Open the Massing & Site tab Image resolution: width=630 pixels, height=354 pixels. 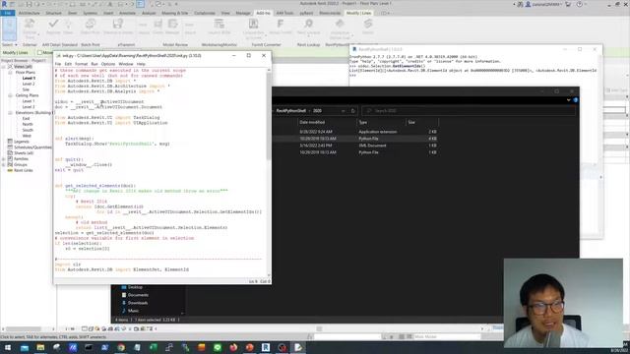pos(174,13)
